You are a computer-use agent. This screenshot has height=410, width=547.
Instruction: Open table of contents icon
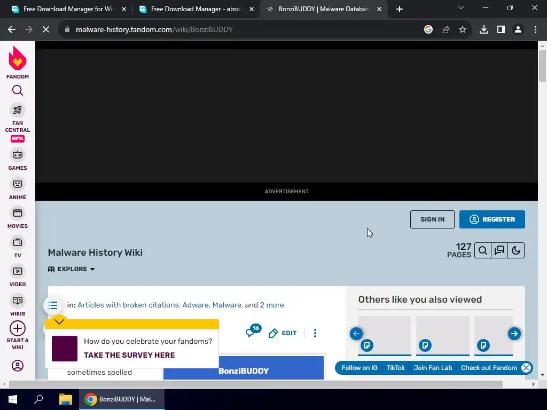53,305
